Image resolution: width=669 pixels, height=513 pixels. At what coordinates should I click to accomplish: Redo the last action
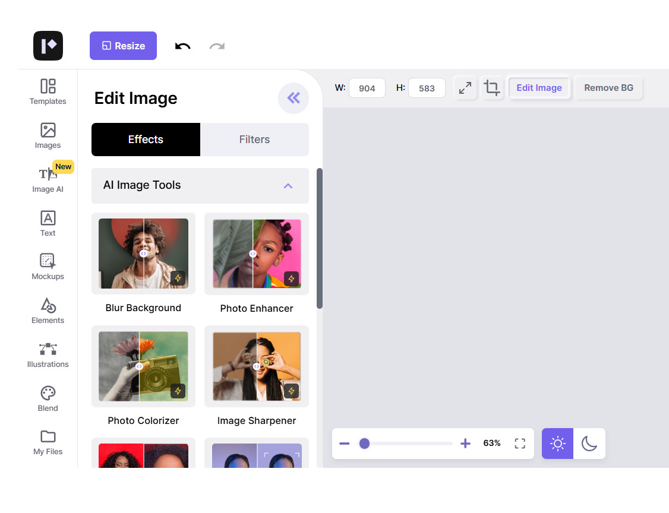tap(217, 46)
